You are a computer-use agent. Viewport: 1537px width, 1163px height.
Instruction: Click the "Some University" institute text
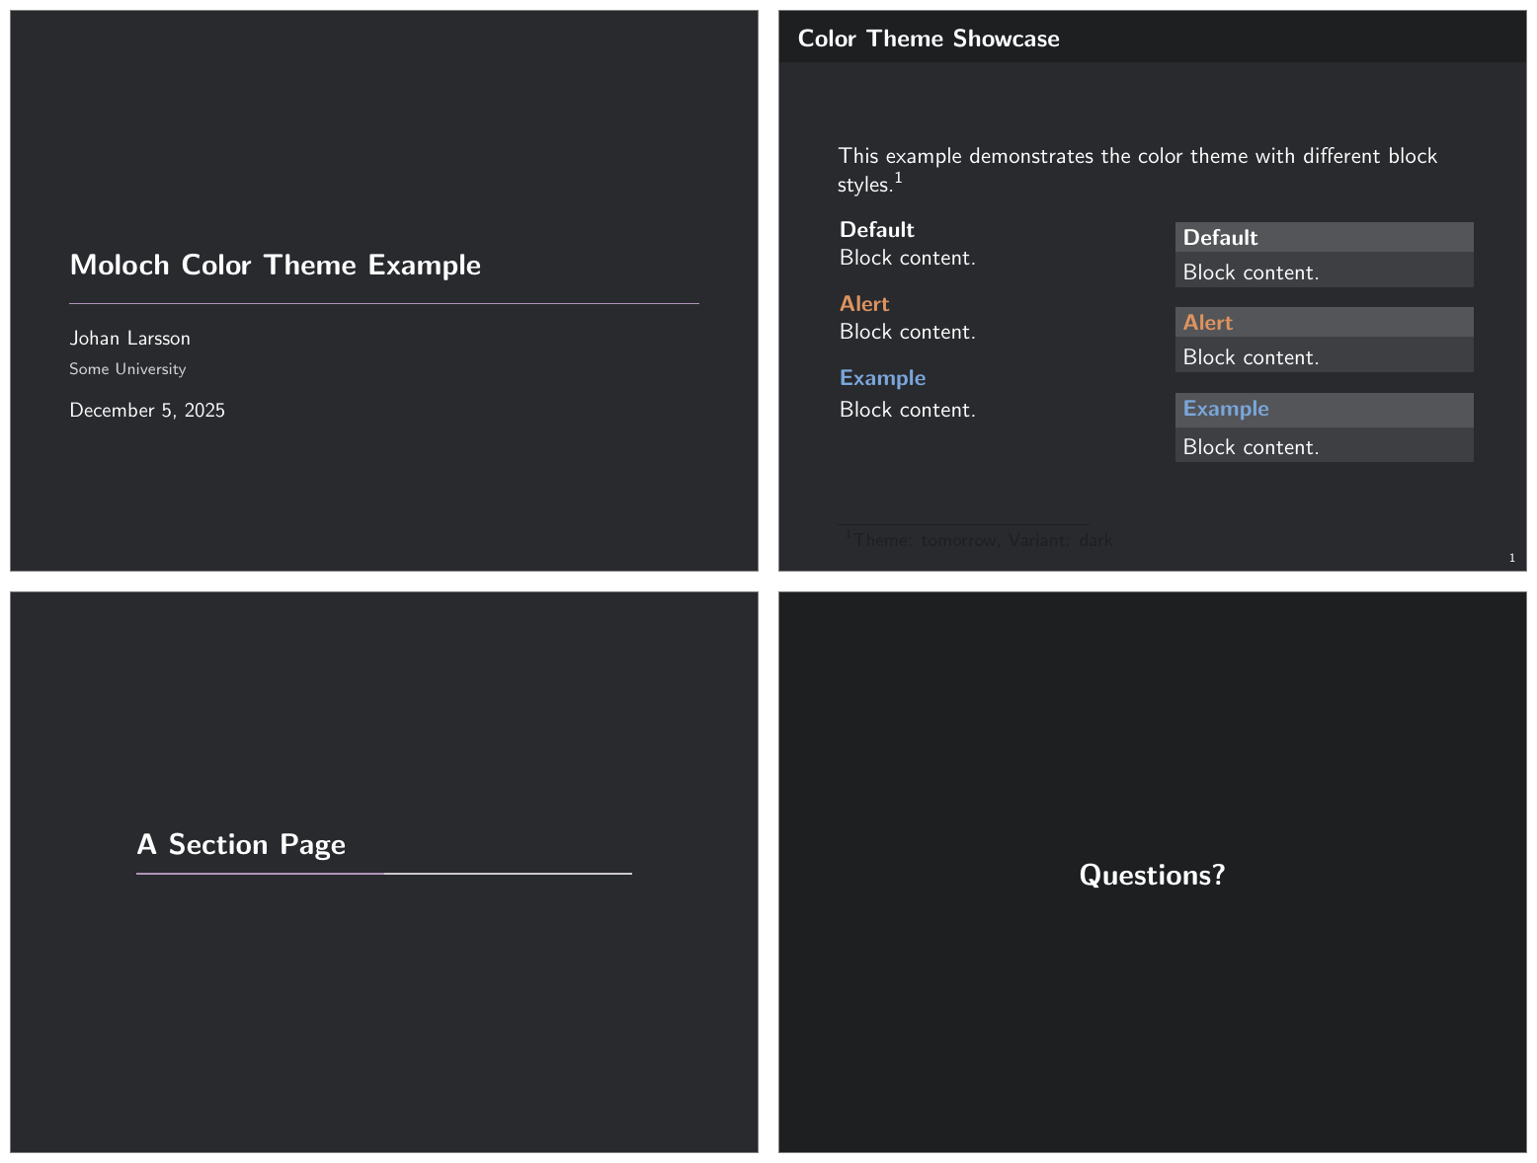coord(127,369)
